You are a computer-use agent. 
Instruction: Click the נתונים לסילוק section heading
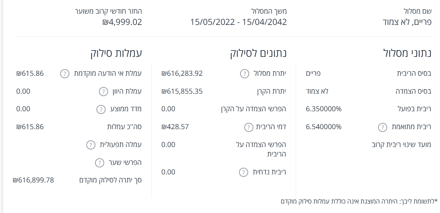click(258, 53)
